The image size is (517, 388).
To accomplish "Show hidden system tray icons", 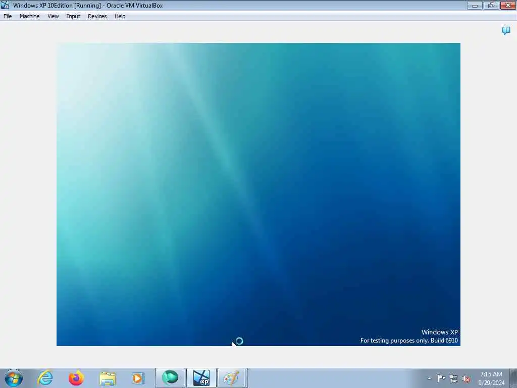I will point(429,378).
